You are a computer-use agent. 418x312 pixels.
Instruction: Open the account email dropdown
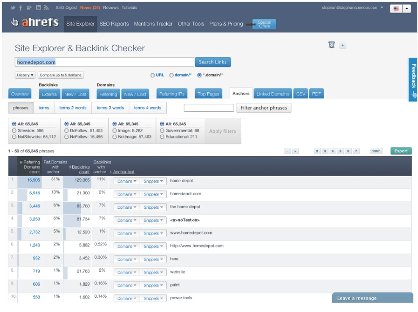coord(352,8)
